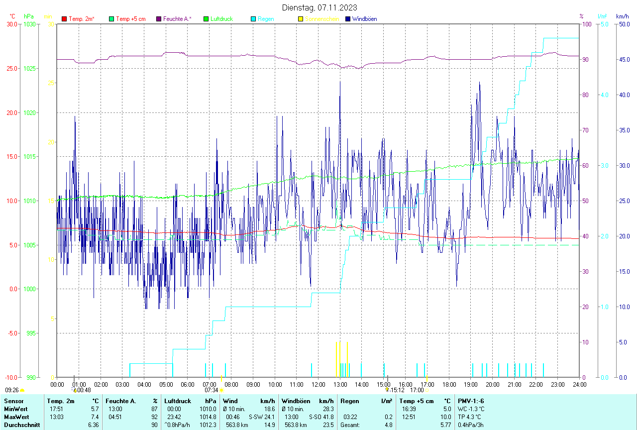This screenshot has width=637, height=430.
Task: Click the maximum wind value S-SW 24.1
Action: (x=262, y=417)
